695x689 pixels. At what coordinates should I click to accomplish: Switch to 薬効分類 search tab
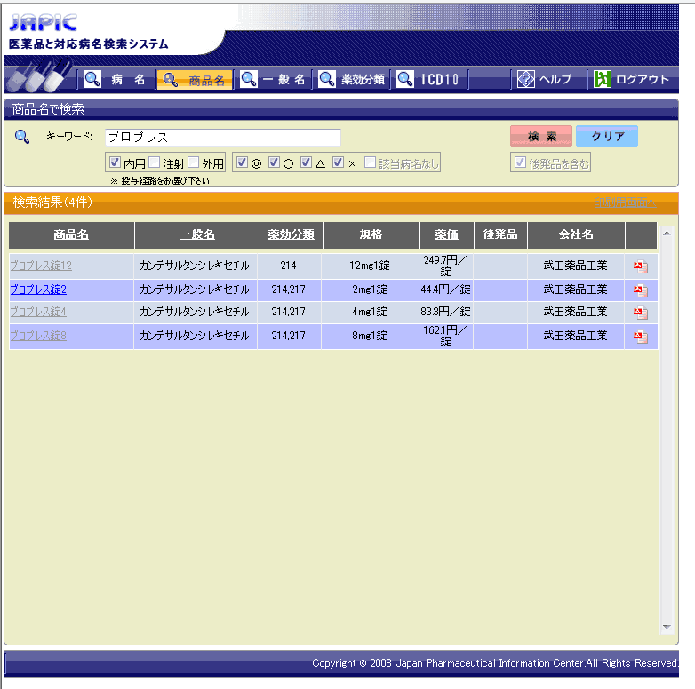tap(353, 79)
